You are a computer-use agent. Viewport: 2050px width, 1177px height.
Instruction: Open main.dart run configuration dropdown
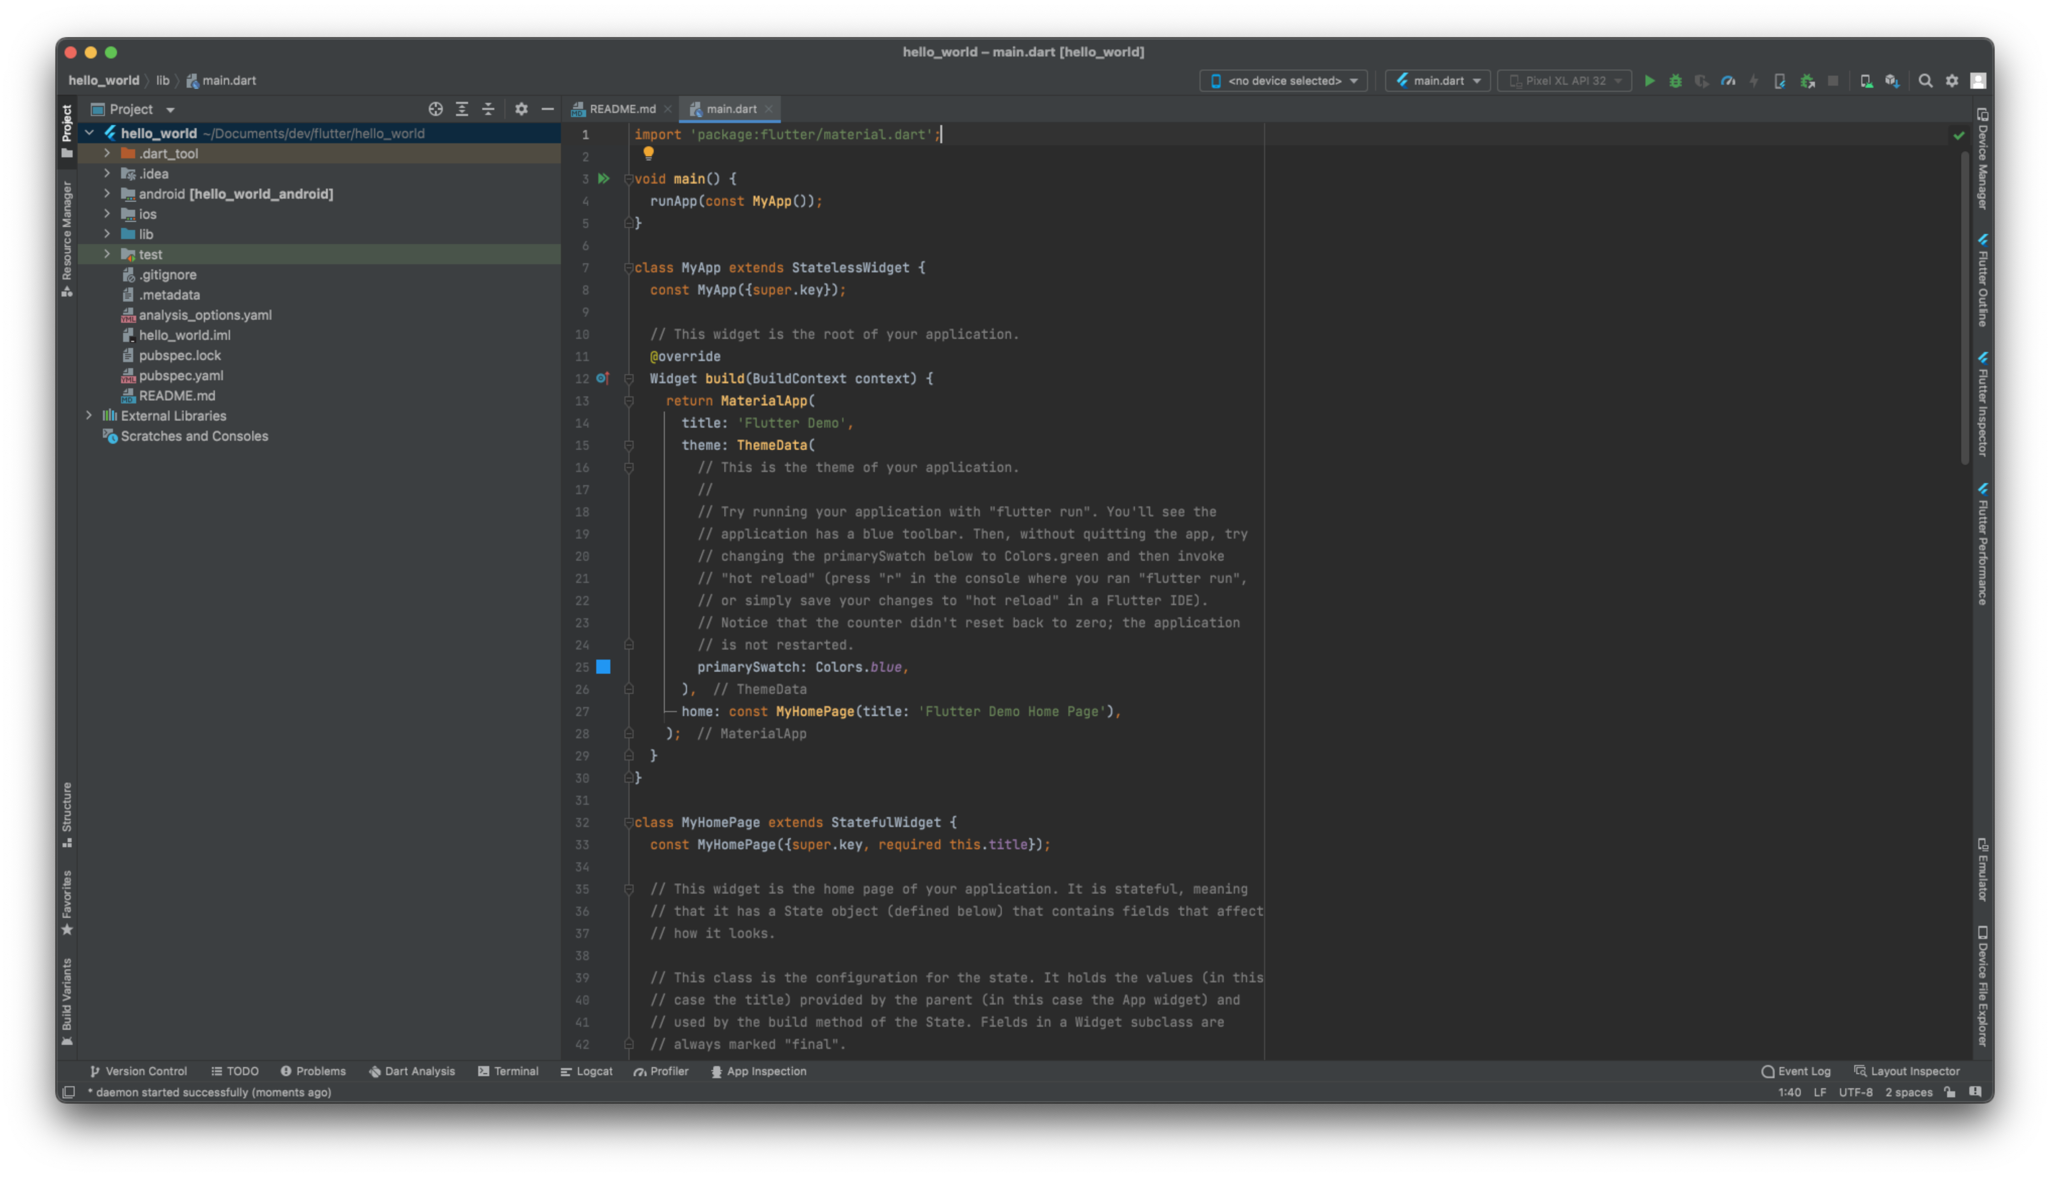tap(1437, 81)
